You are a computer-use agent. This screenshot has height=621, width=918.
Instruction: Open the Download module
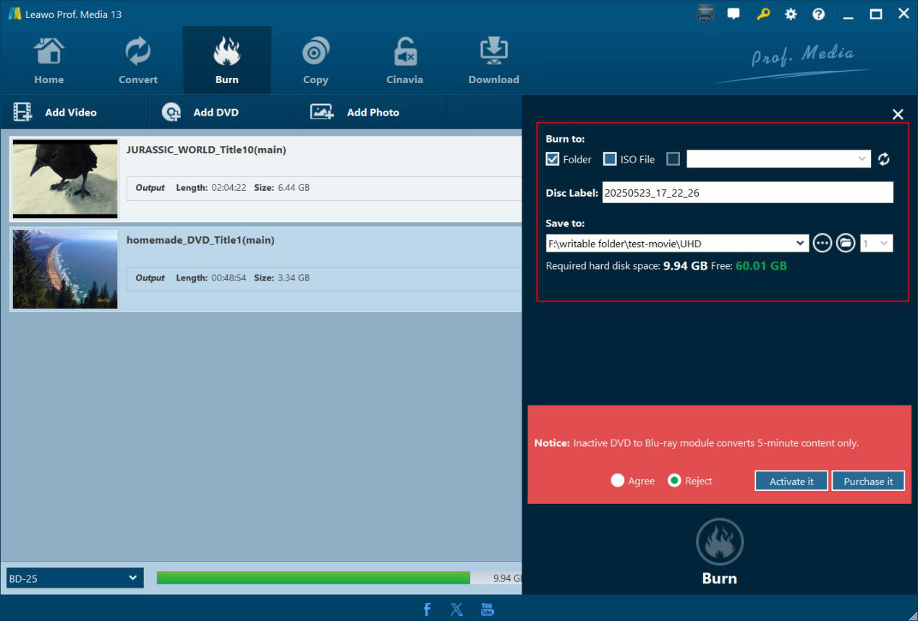click(x=493, y=61)
